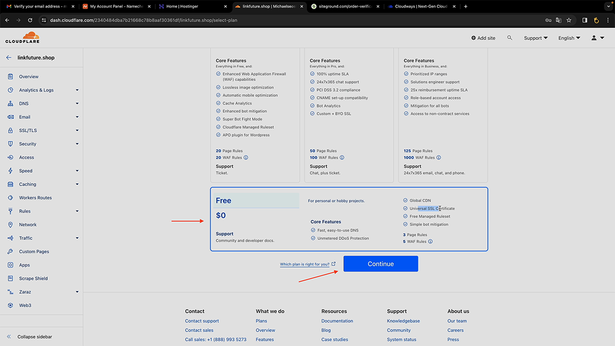Click the Traffic routing icon
Image resolution: width=615 pixels, height=346 pixels.
pos(10,238)
